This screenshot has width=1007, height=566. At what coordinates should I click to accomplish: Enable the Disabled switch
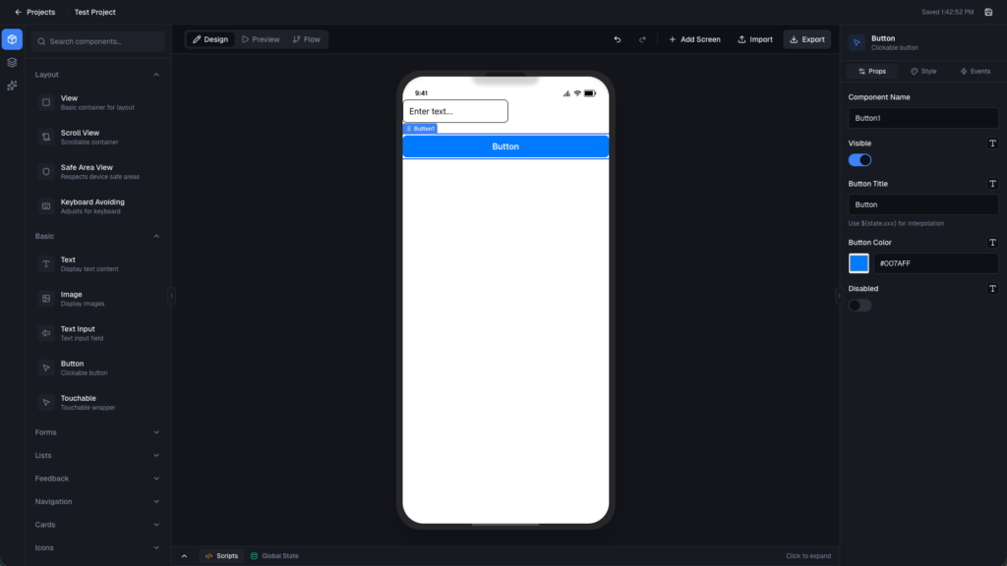tap(859, 306)
